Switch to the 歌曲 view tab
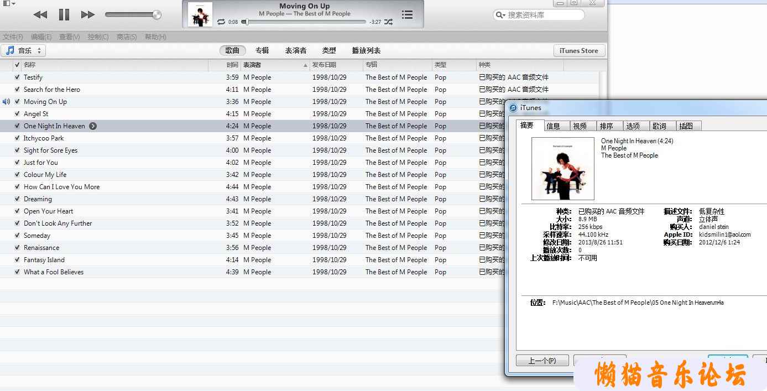767x391 pixels. point(233,50)
